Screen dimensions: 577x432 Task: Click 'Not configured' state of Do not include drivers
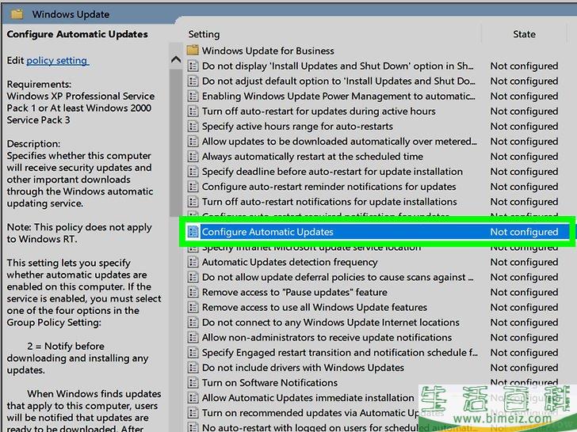coord(524,367)
